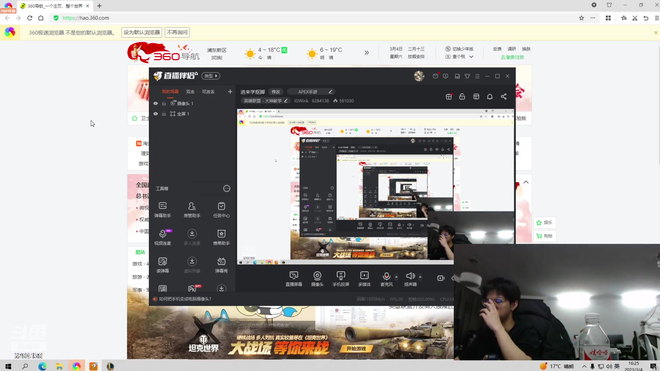Open the 榜单助手 tool
The image size is (660, 371).
(x=221, y=237)
